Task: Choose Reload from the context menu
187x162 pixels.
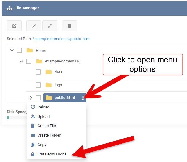Action: pyautogui.click(x=57, y=107)
